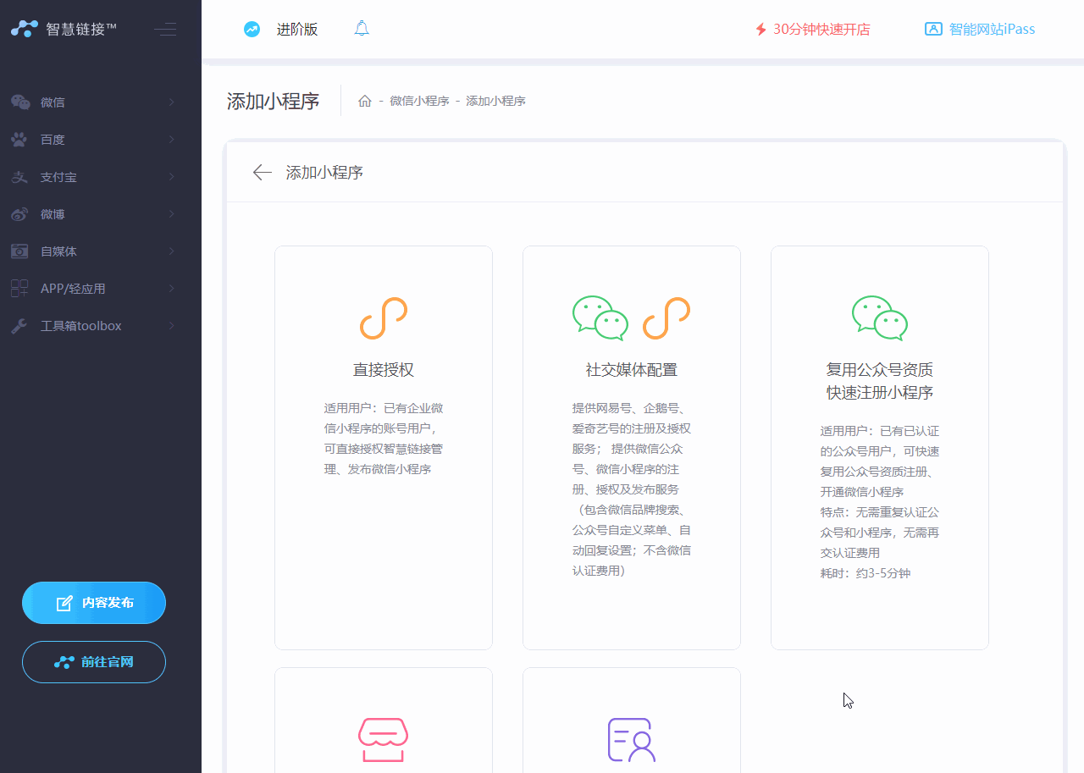Click the logo icon in 前往官网 button
Screen dimensions: 1084x773
(x=64, y=662)
